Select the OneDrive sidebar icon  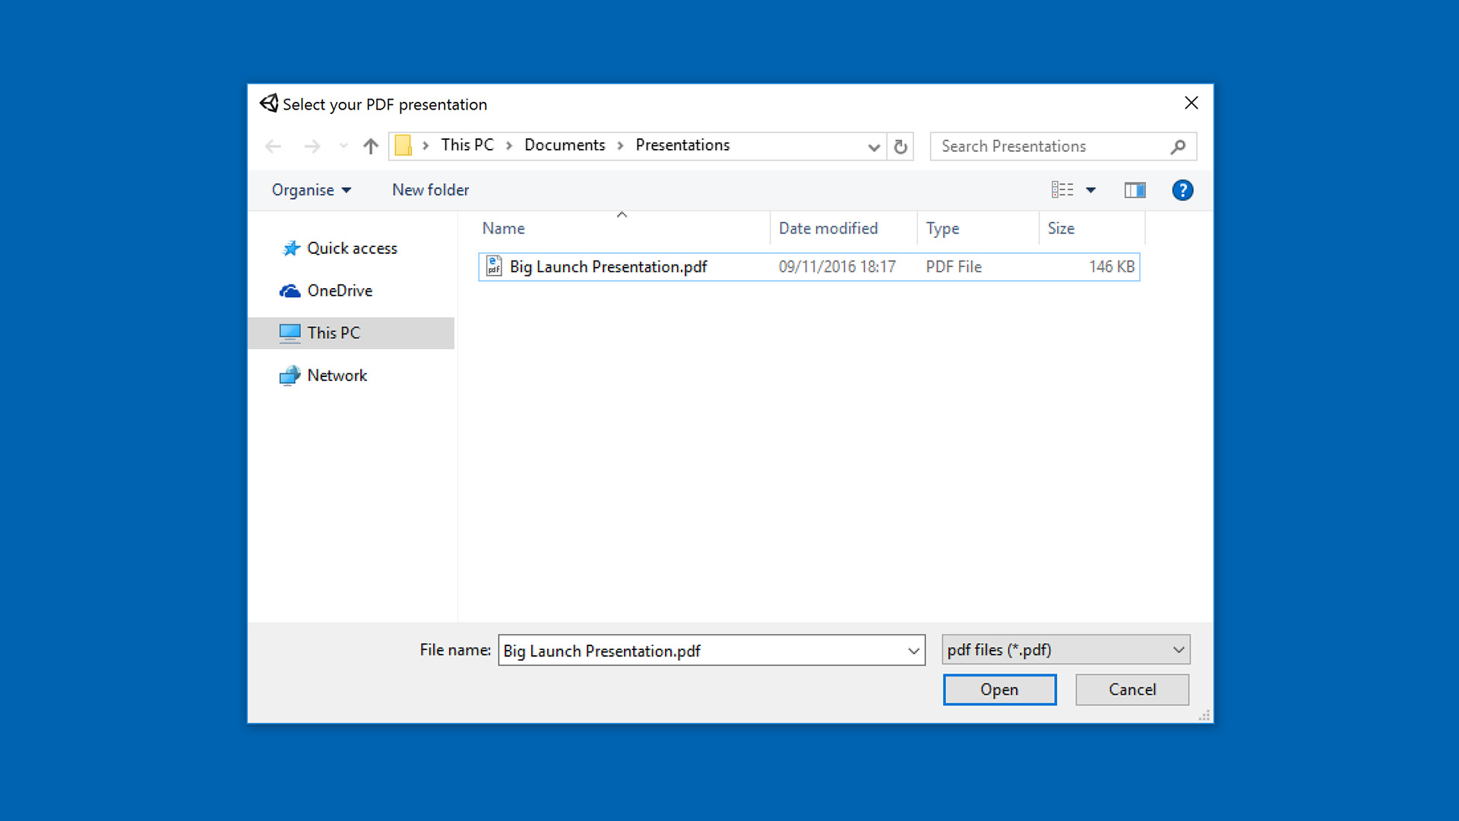290,290
